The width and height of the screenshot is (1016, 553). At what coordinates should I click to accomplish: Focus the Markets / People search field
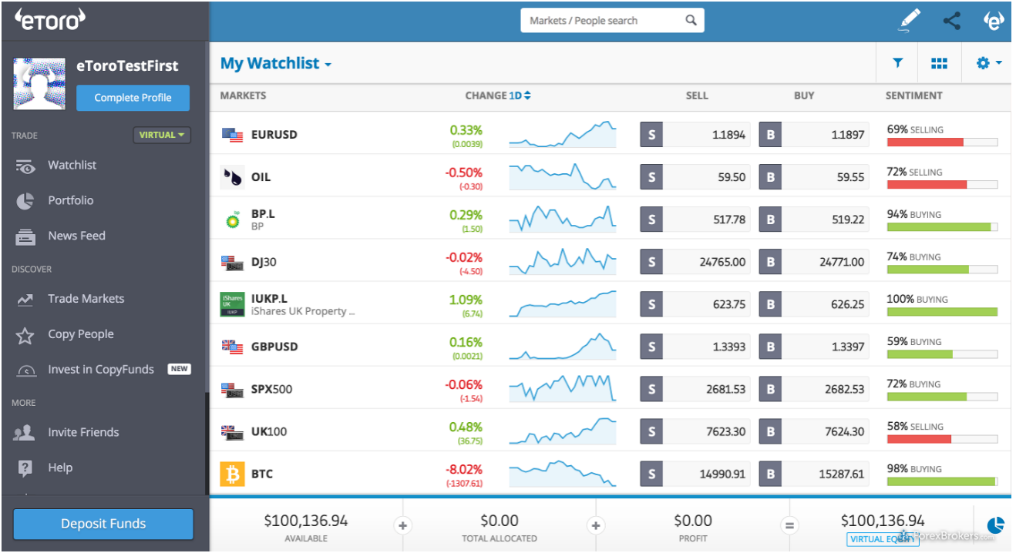[x=604, y=21]
